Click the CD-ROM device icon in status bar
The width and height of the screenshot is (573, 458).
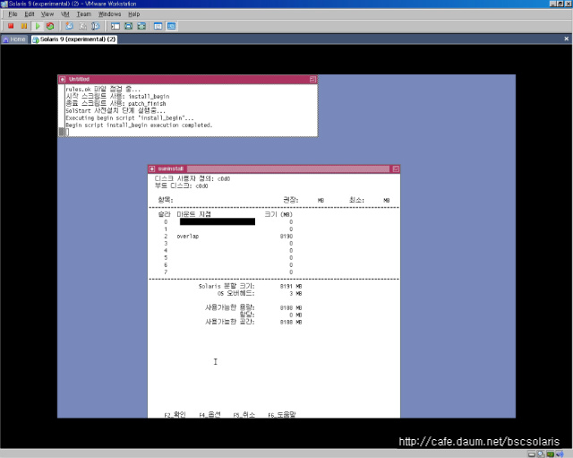coord(541,454)
